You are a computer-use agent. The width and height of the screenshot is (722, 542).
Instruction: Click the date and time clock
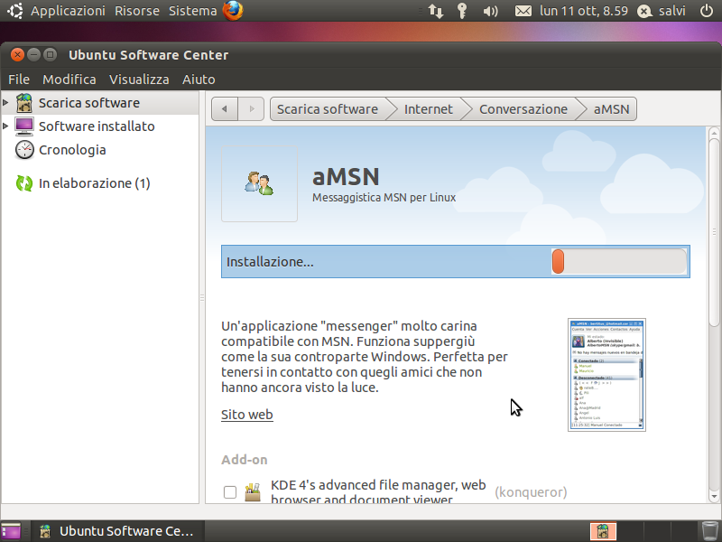pyautogui.click(x=584, y=11)
